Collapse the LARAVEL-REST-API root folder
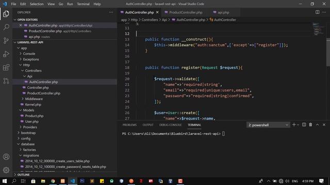The image size is (330, 185). [x=30, y=42]
